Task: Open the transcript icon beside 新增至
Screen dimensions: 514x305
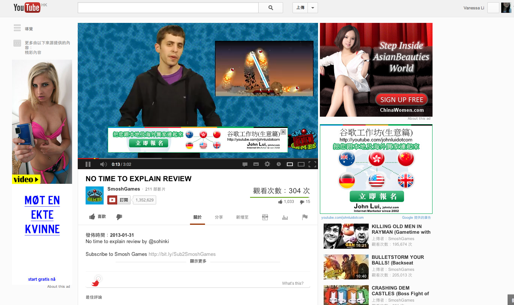Action: click(265, 217)
